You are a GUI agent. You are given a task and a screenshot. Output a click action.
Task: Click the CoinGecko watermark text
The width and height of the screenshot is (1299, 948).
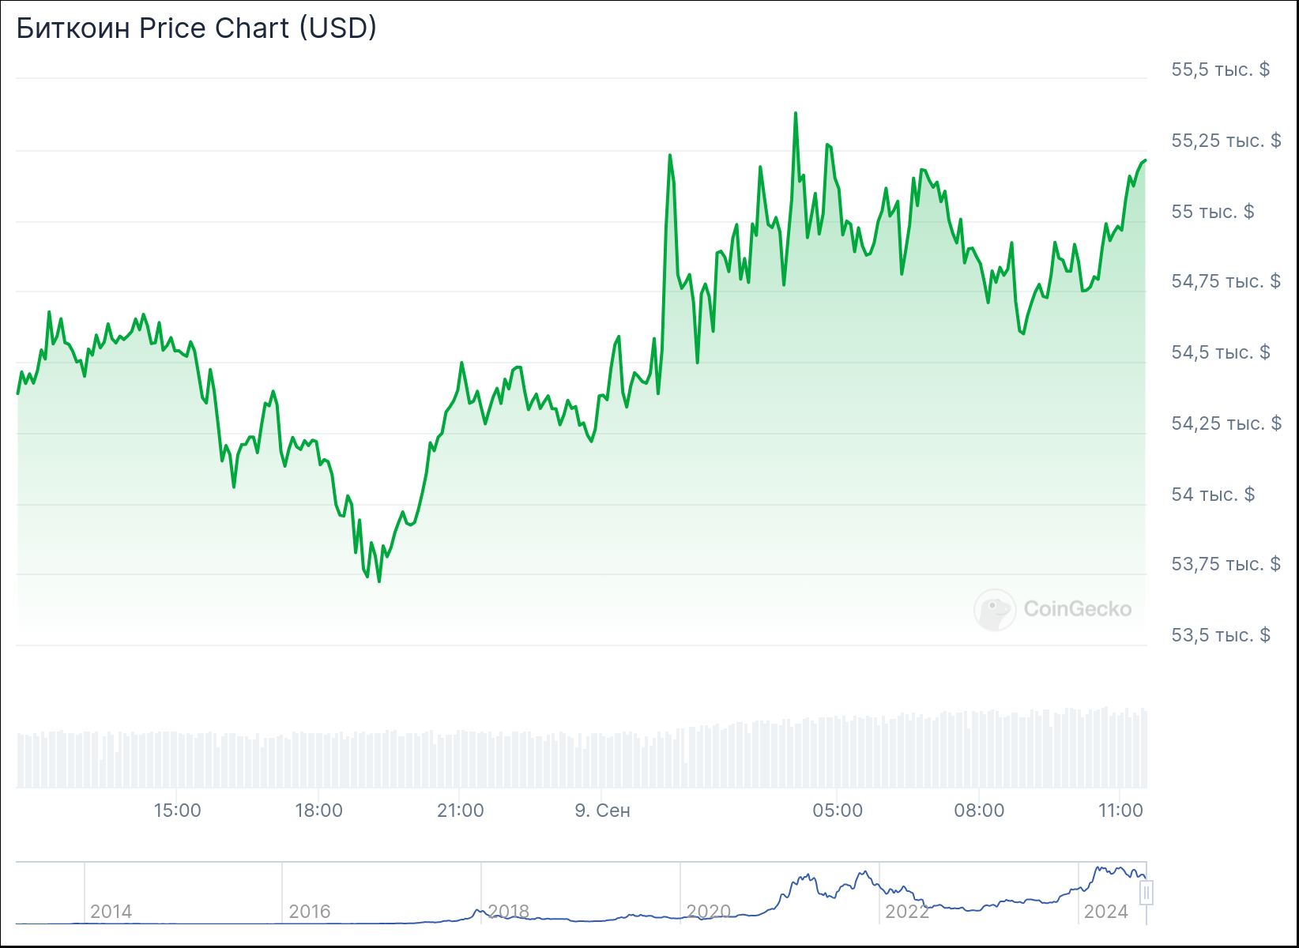[1077, 609]
